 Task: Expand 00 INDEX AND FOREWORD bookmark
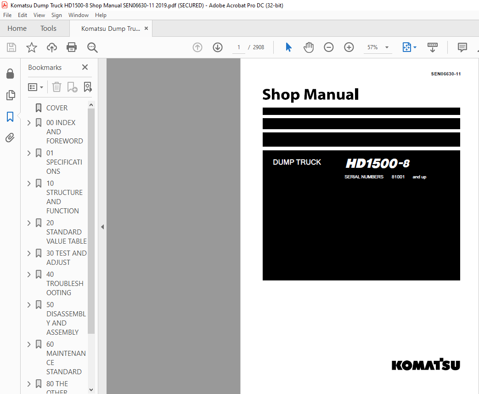point(29,123)
